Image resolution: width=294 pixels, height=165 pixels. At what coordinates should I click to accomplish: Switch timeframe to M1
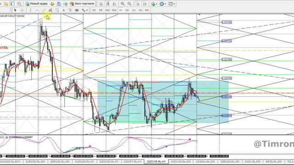click(94, 10)
